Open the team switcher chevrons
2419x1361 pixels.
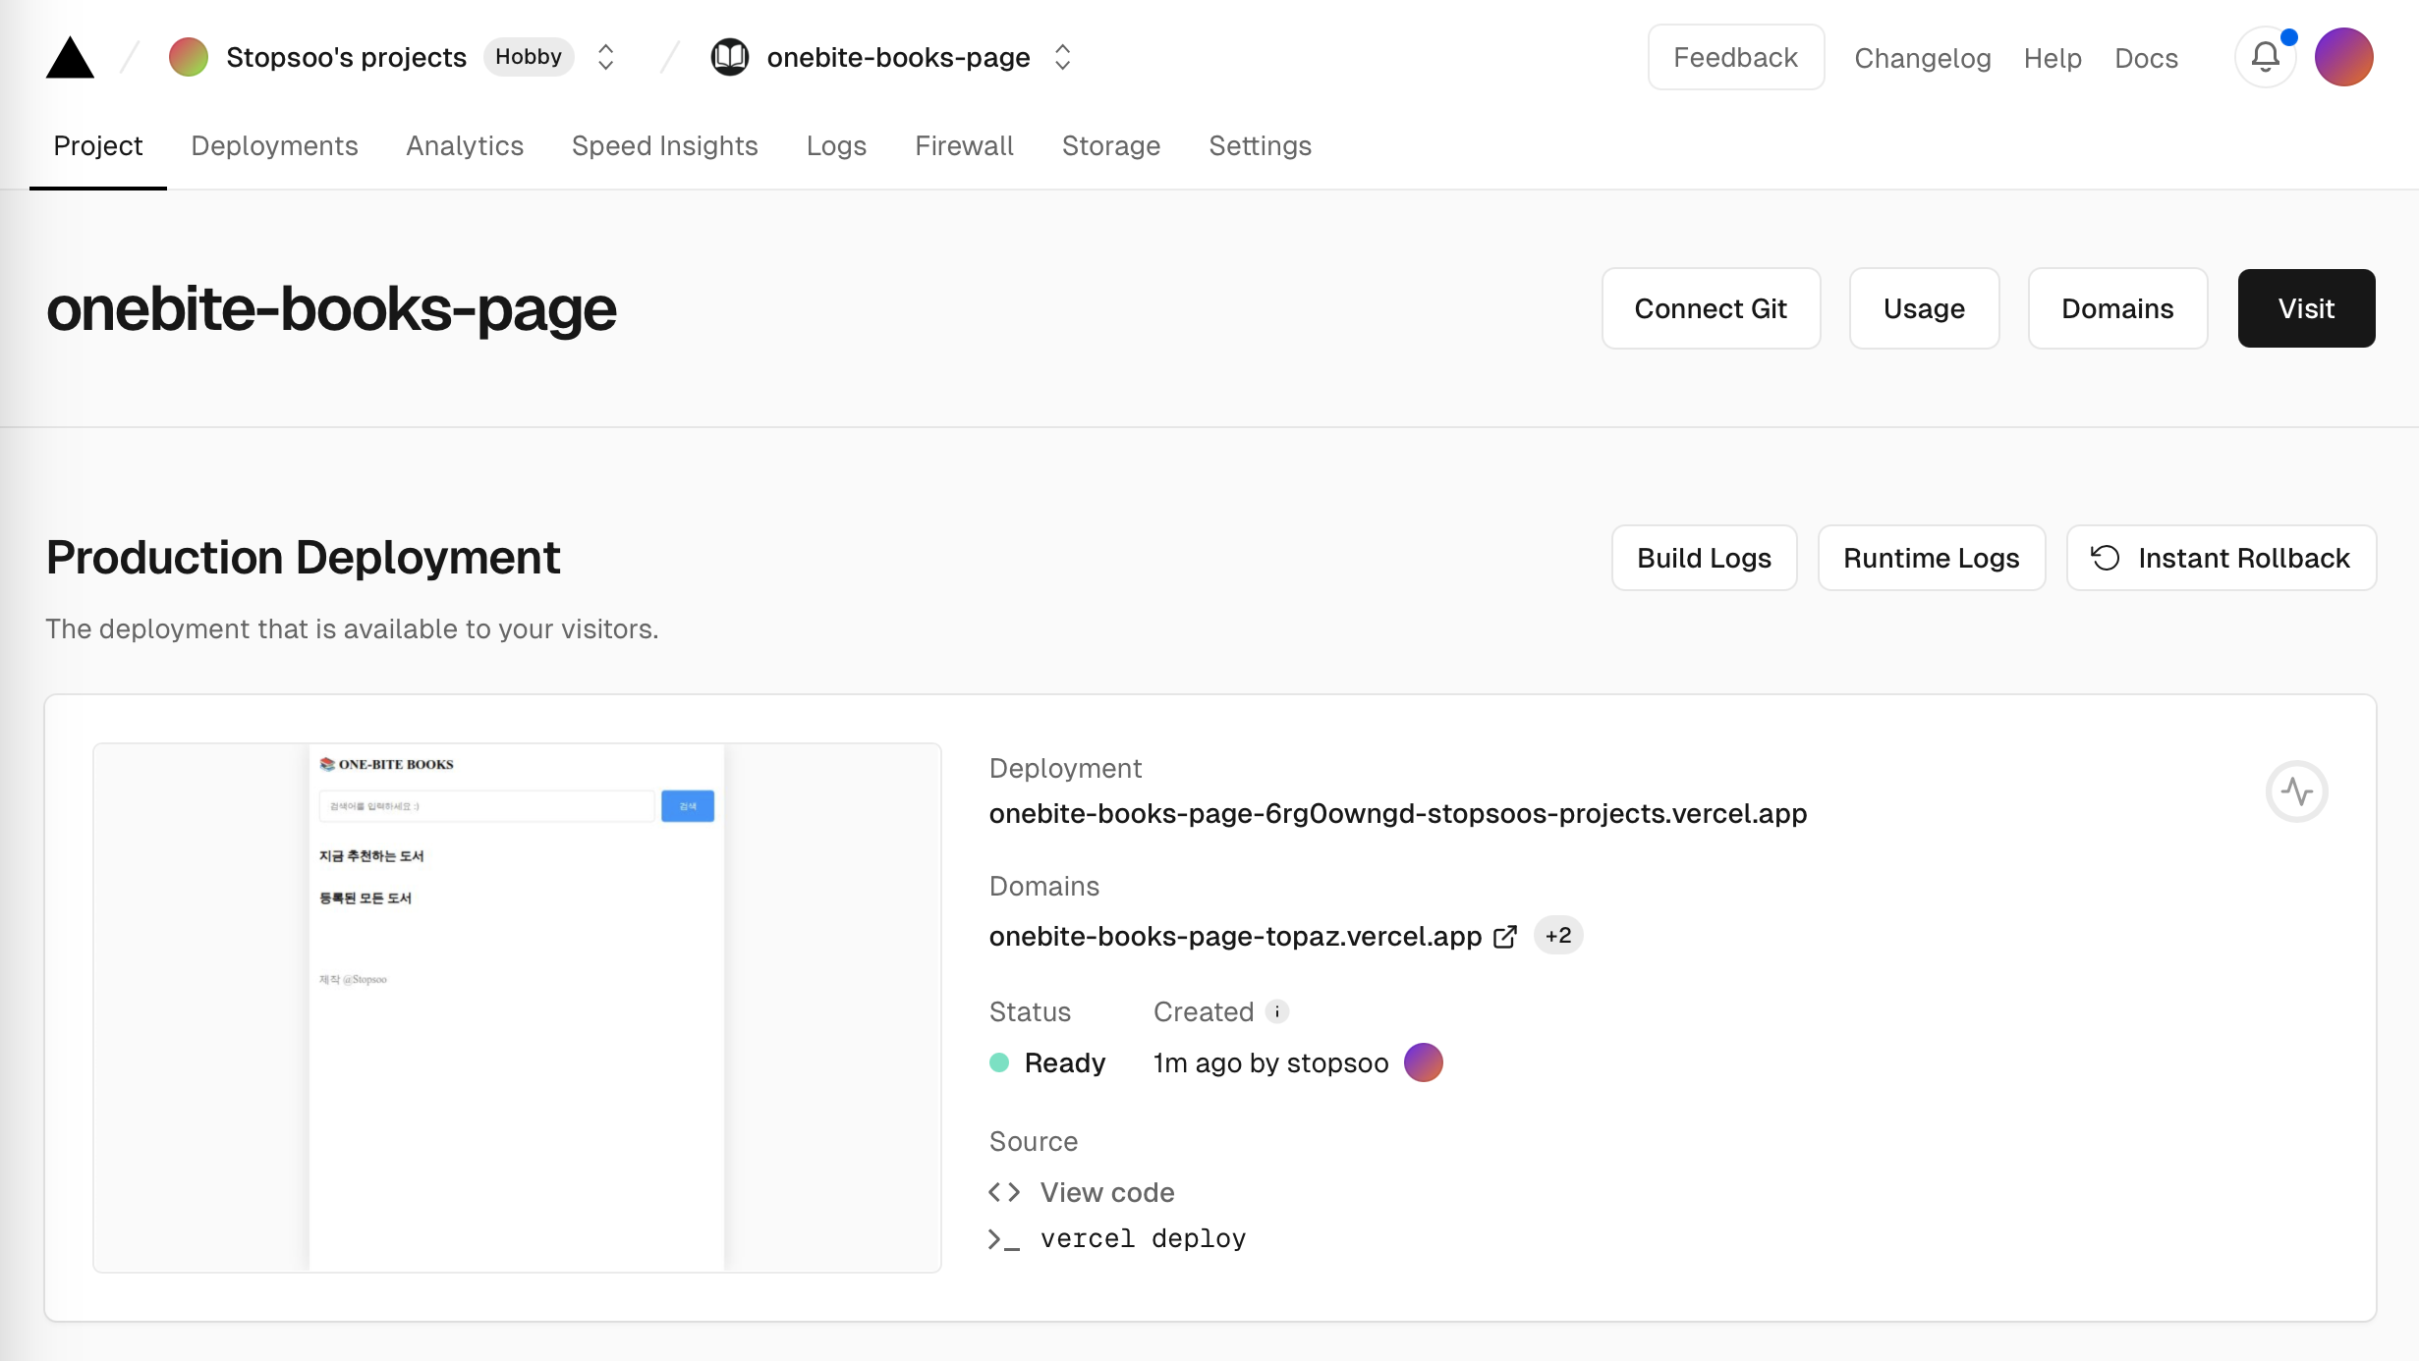point(606,57)
